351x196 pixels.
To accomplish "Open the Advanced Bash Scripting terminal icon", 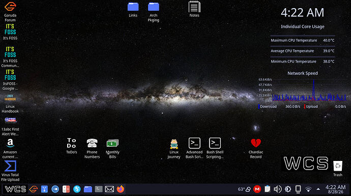I will click(194, 143).
